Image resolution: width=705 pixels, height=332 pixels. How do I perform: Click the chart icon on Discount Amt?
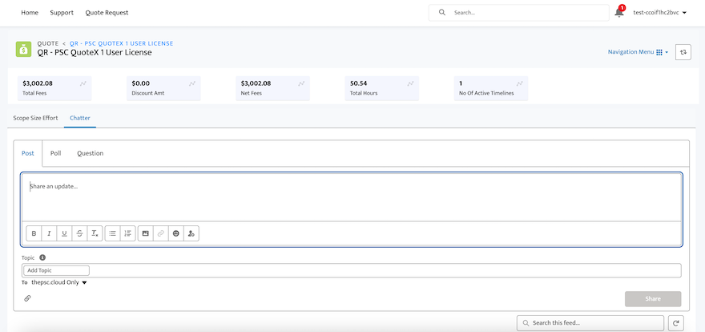(192, 83)
